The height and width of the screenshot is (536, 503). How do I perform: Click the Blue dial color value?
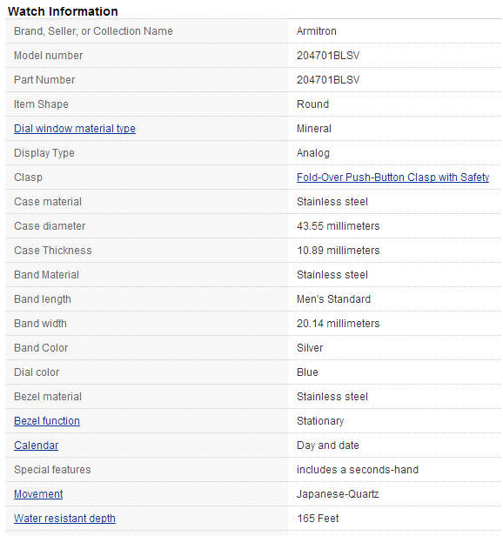(307, 372)
